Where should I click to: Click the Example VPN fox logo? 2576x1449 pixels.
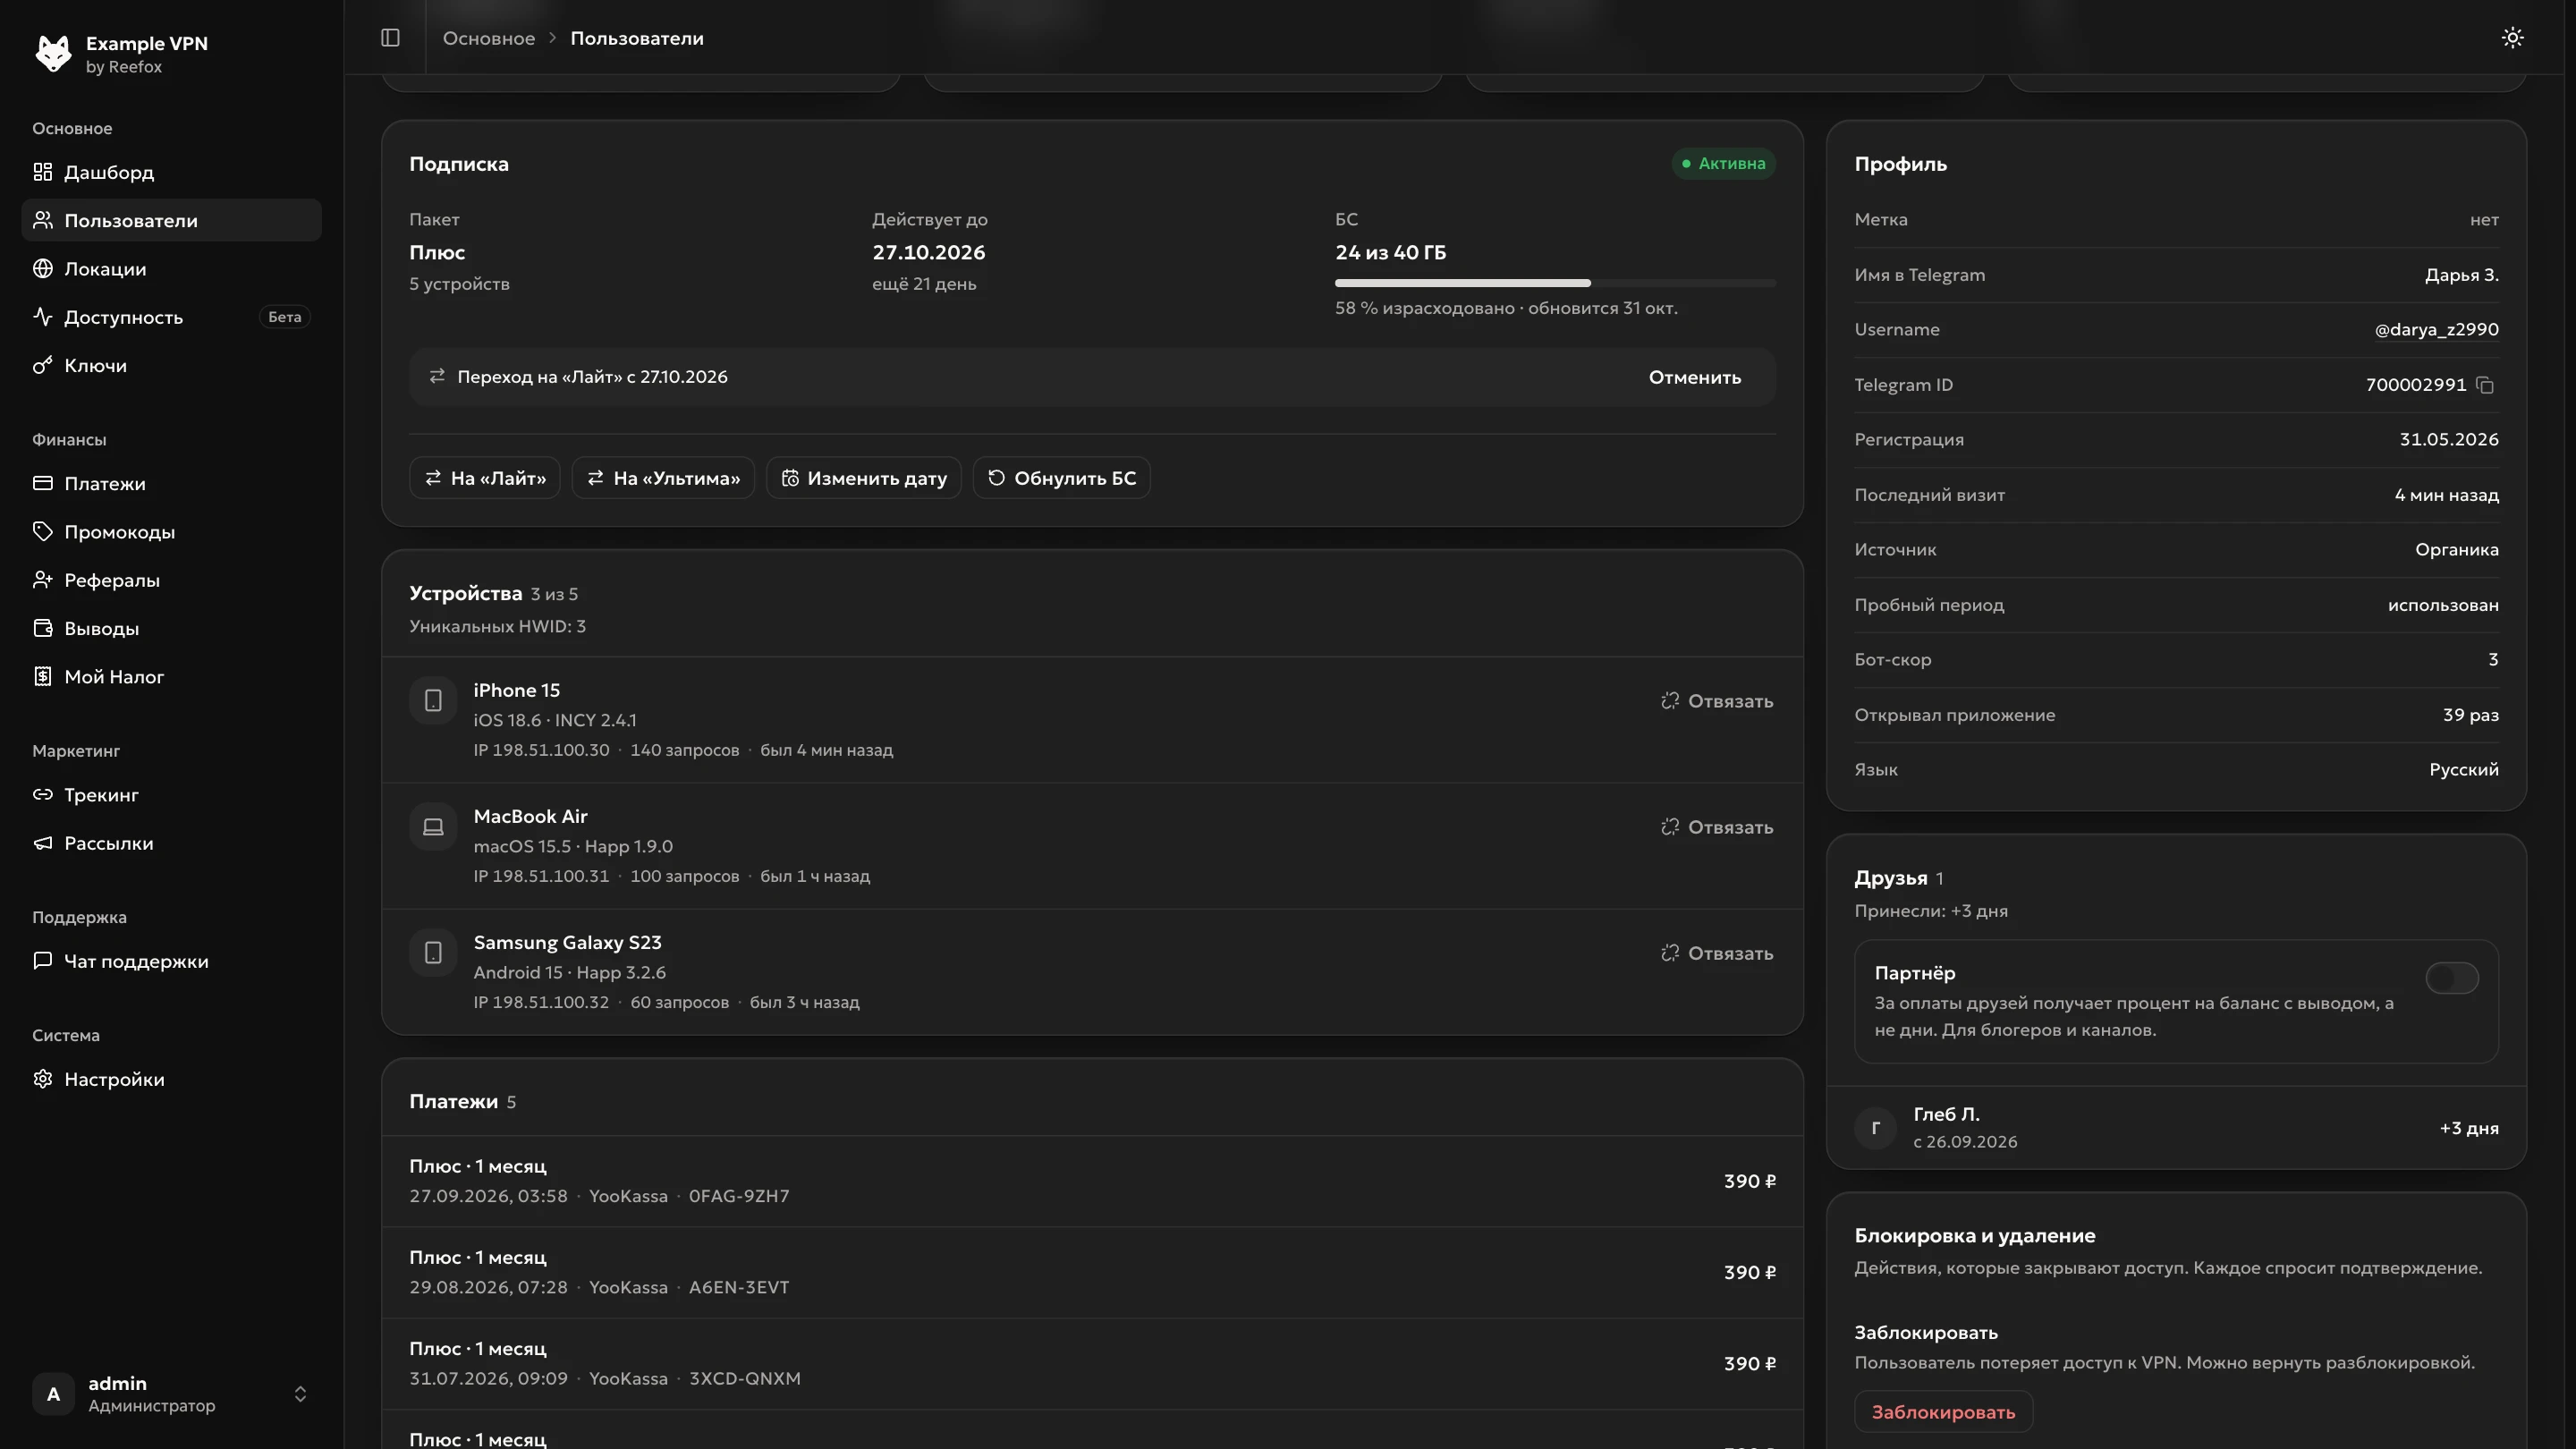coord(53,53)
